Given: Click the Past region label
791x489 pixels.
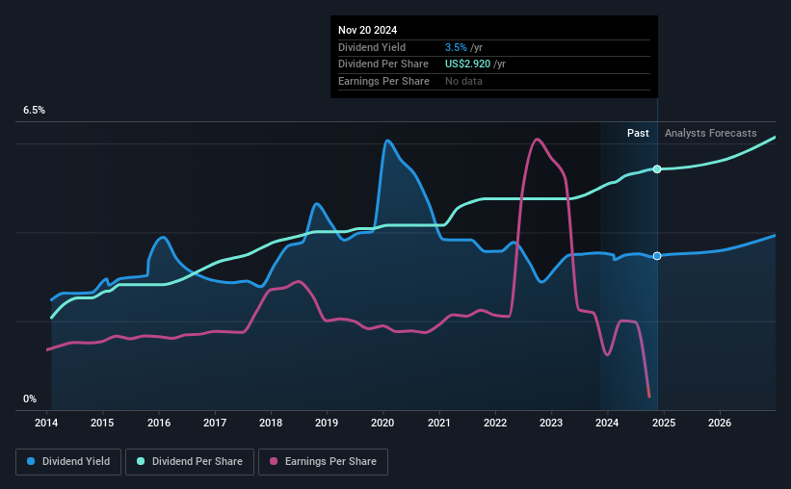Looking at the screenshot, I should tap(638, 133).
